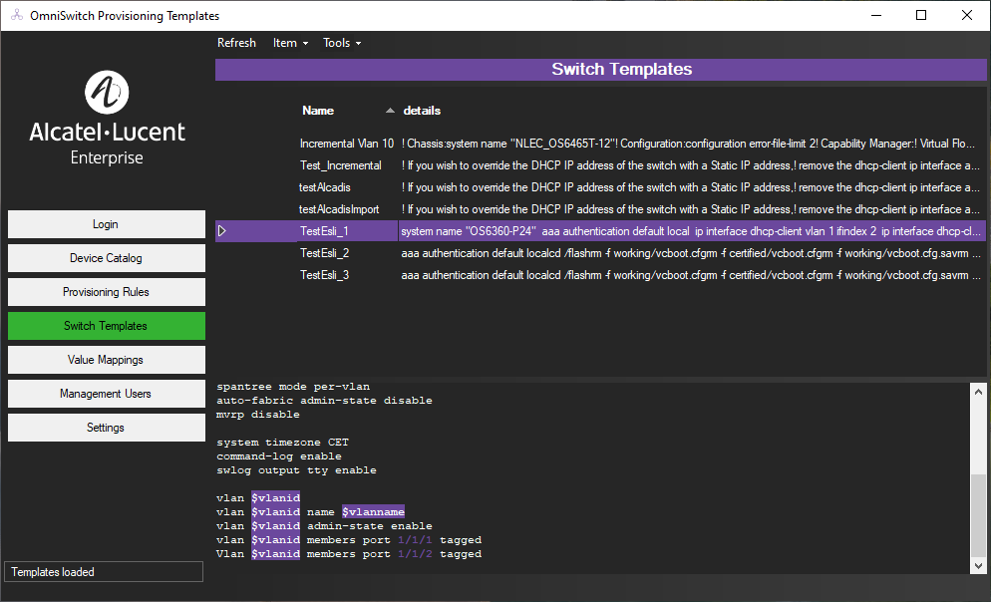Click the scroll up arrow in template text
Image resolution: width=991 pixels, height=602 pixels.
point(978,392)
